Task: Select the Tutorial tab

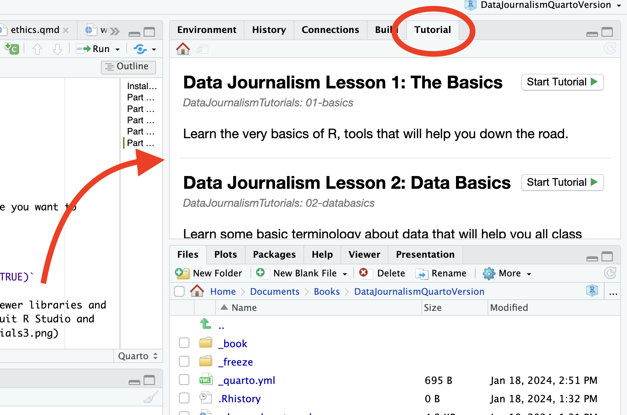Action: (x=432, y=30)
